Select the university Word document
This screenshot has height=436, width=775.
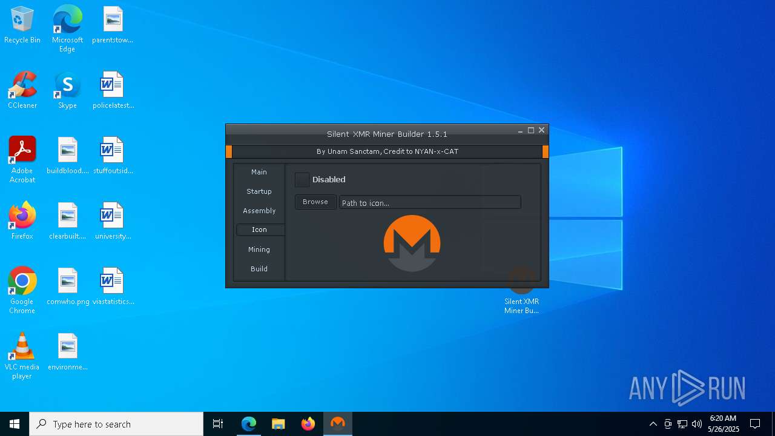coord(113,222)
